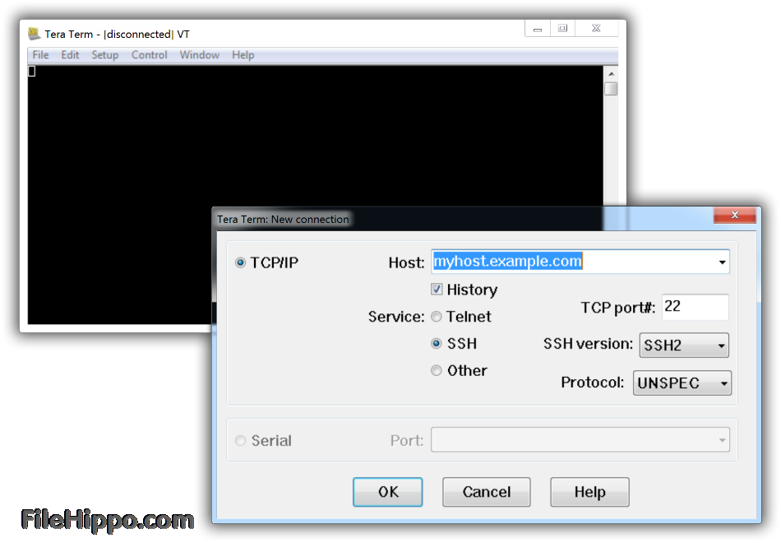This screenshot has width=781, height=543.
Task: Click the Cancel button
Action: tap(486, 492)
